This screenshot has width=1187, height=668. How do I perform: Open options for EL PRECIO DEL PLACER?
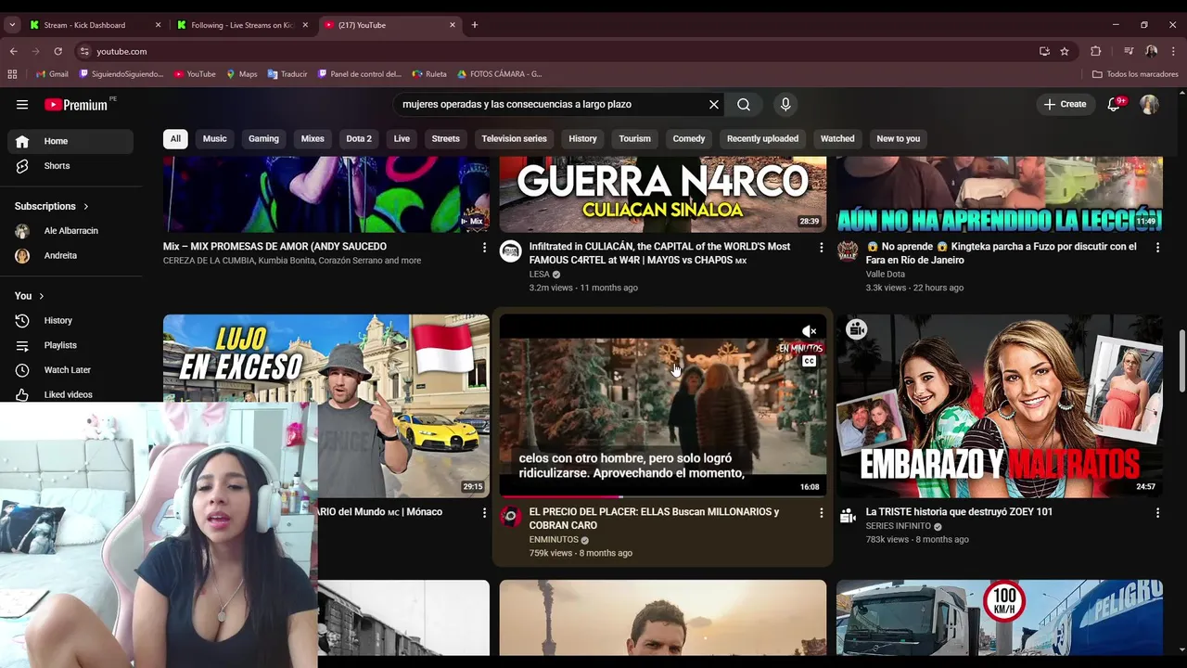click(x=821, y=513)
